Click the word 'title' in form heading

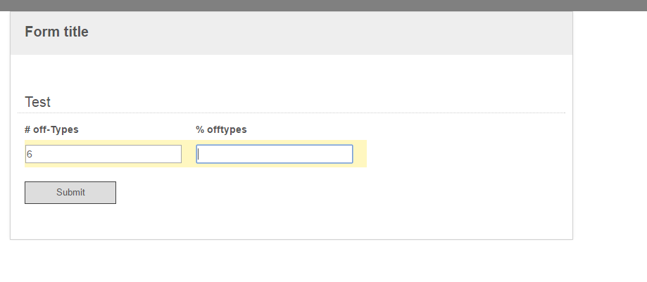(x=75, y=32)
